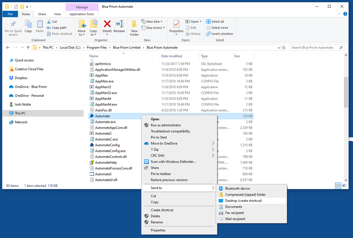This screenshot has width=353, height=238.
Task: Collapse the ribbon with the chevron
Action: click(x=339, y=14)
